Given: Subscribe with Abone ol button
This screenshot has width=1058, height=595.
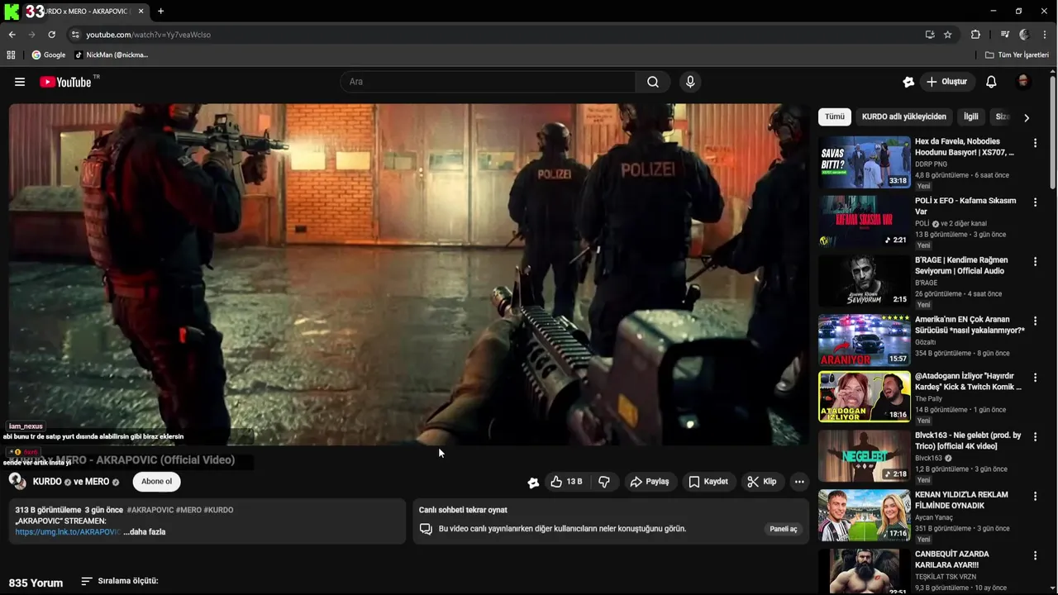Looking at the screenshot, I should click(x=157, y=482).
